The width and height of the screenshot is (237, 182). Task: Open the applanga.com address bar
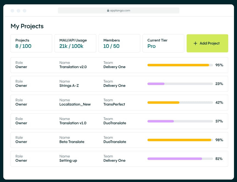click(118, 11)
